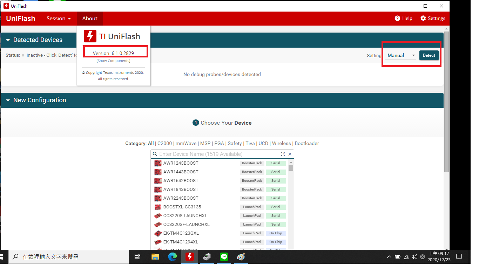Filter devices by Safety category

pos(235,144)
